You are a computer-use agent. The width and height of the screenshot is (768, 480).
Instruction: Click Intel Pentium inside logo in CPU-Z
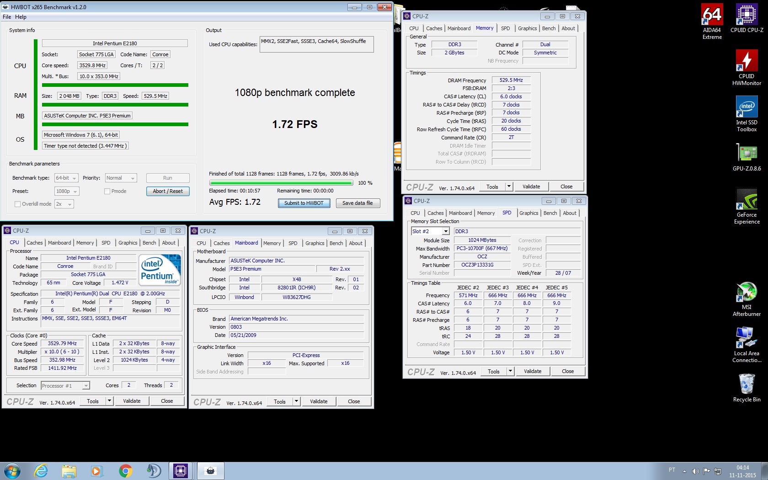pos(160,270)
